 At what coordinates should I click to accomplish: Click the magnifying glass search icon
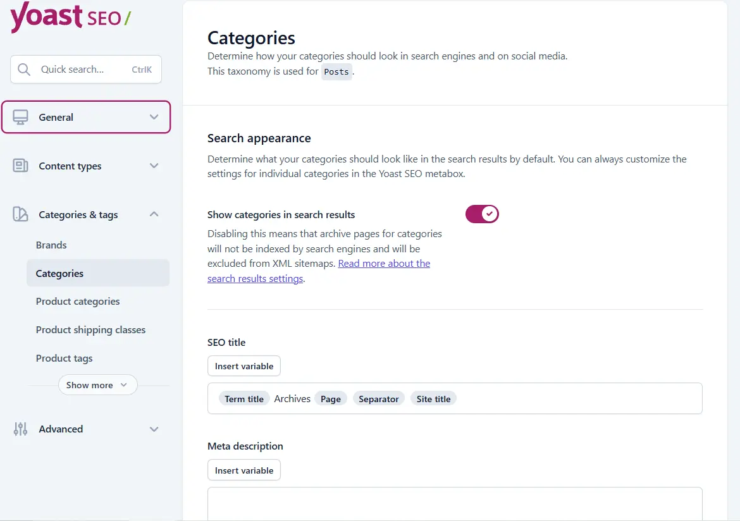24,69
